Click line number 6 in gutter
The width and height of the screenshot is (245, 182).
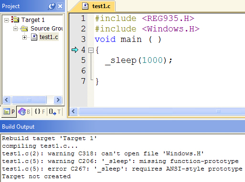pos(83,71)
